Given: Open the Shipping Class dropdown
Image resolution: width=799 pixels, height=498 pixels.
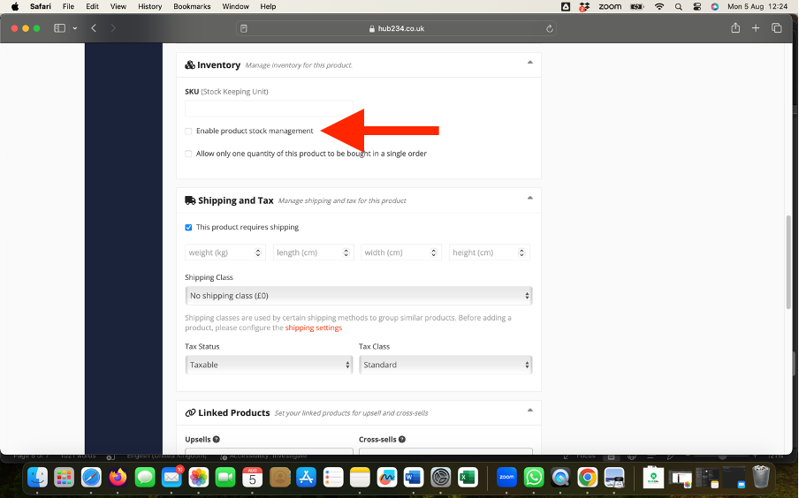Looking at the screenshot, I should click(x=358, y=296).
